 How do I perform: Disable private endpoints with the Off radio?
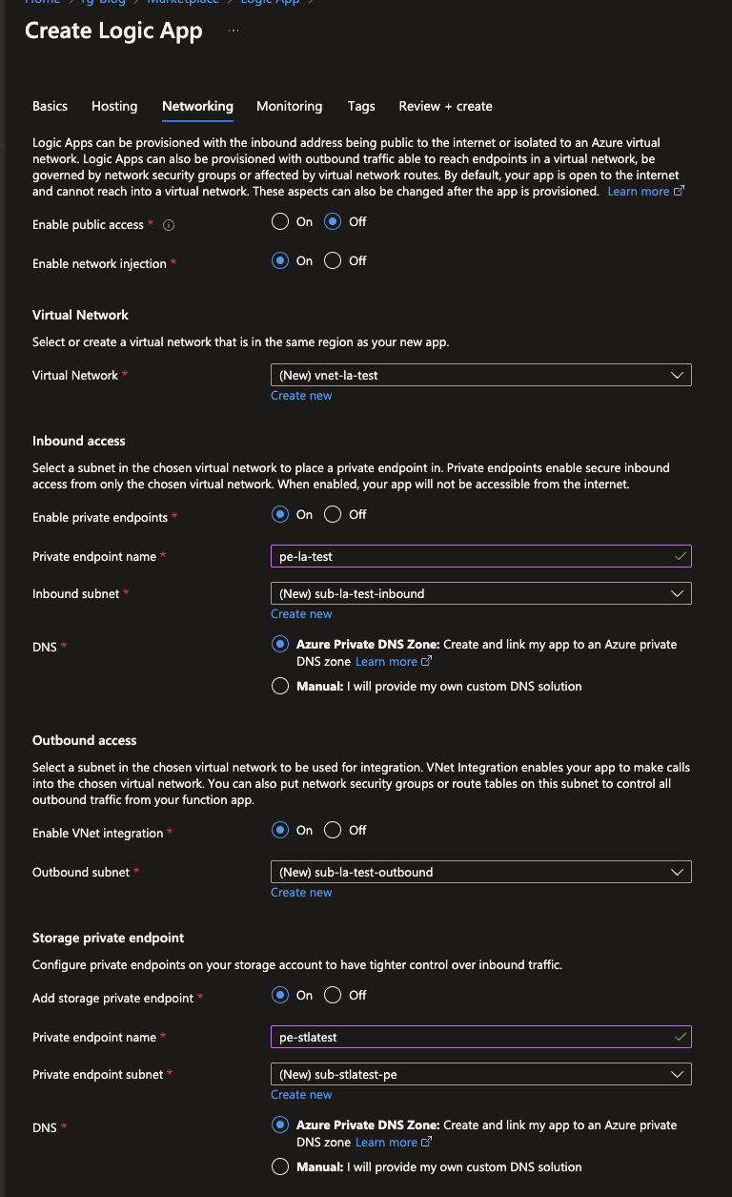[x=333, y=514]
